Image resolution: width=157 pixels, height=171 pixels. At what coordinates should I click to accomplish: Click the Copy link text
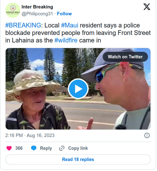point(78,148)
